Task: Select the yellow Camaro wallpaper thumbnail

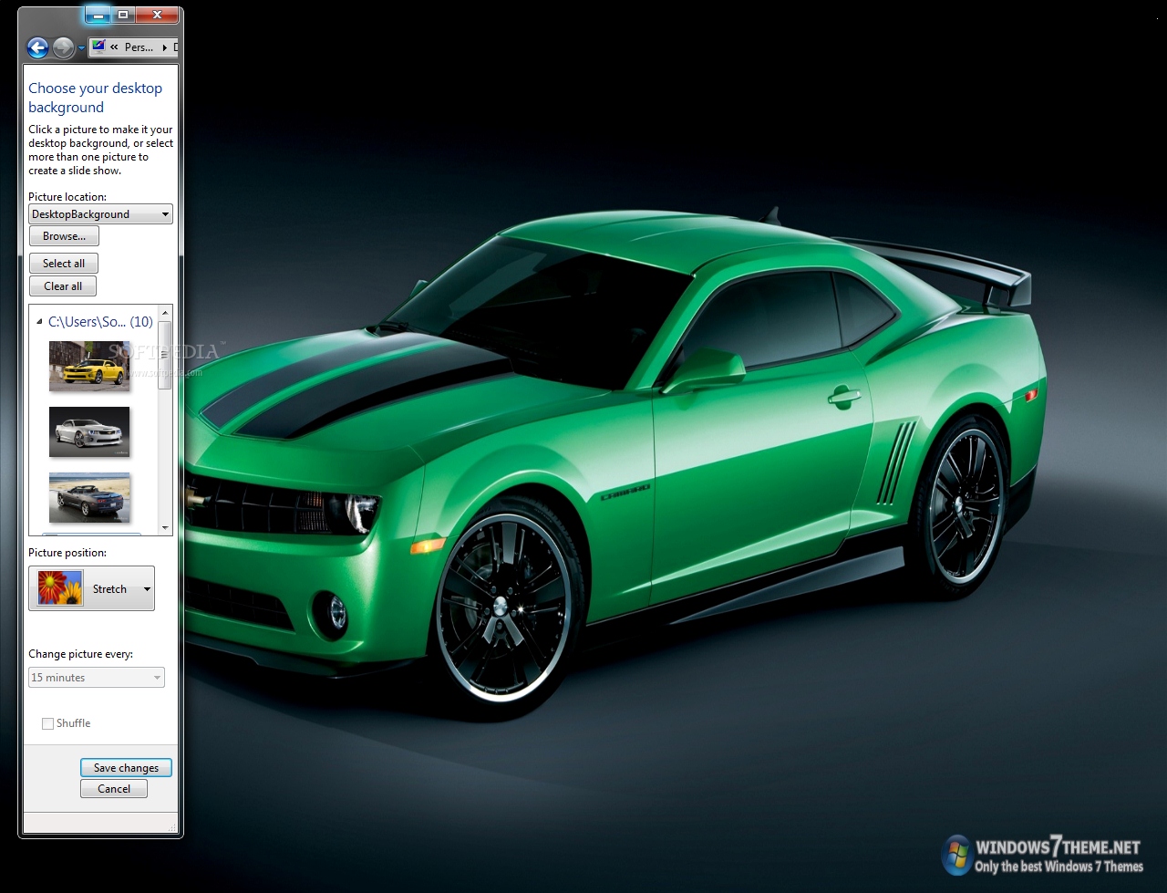Action: pos(89,366)
